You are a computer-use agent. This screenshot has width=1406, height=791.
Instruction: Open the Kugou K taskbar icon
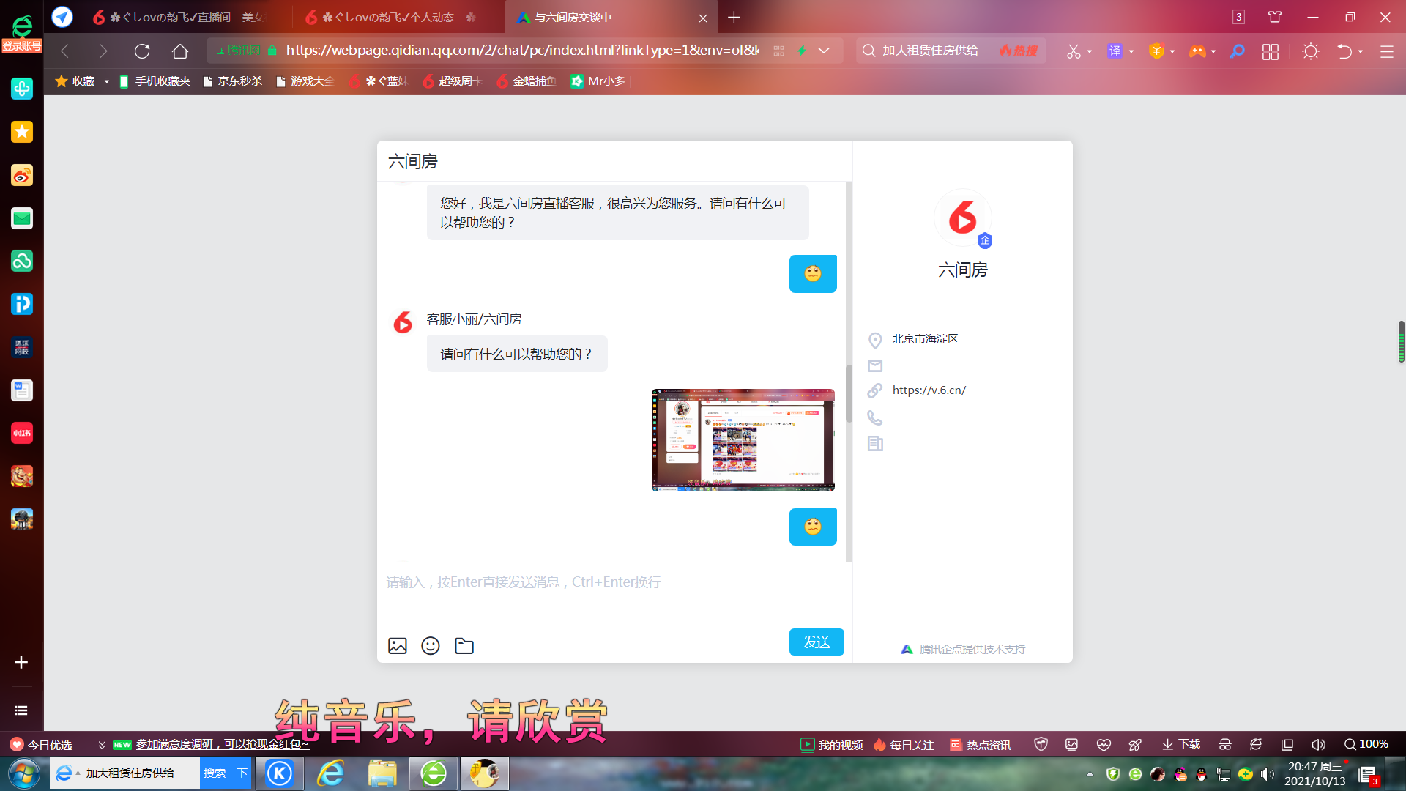[279, 773]
